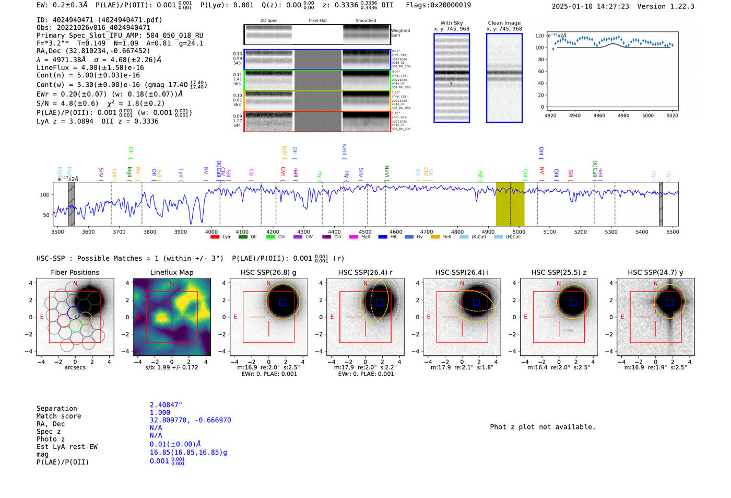The image size is (731, 498).
Task: Click the lime OIII legend swatch
Action: point(270,237)
